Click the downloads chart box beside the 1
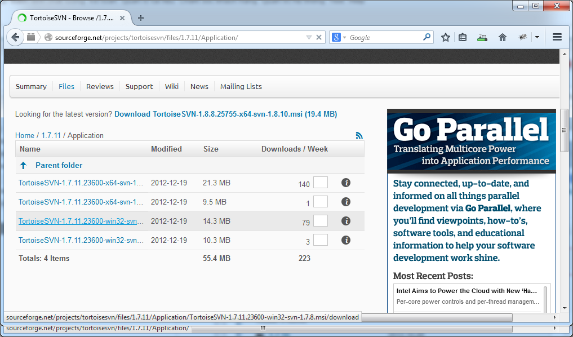This screenshot has height=337, width=573. click(x=321, y=201)
